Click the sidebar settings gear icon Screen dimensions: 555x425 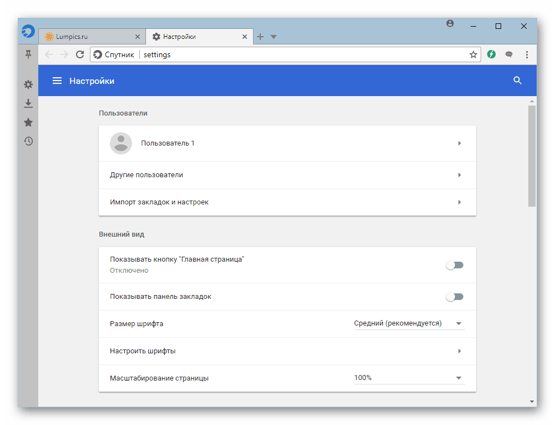(28, 84)
